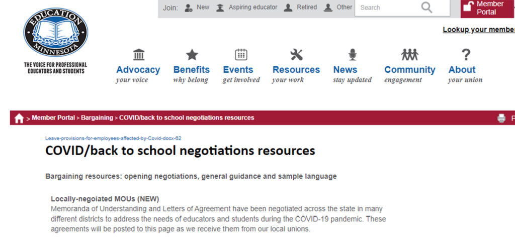This screenshot has width=515, height=239.
Task: Go to Bargaining breadcrumb link
Action: pos(97,117)
